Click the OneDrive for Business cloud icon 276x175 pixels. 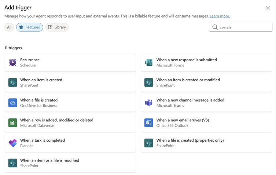13,103
